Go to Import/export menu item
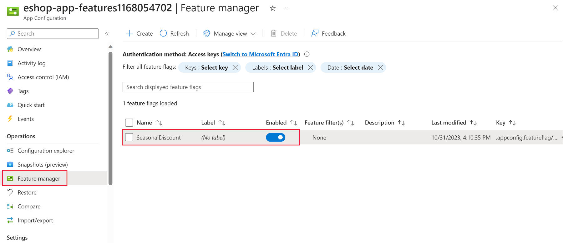This screenshot has height=243, width=563. (35, 221)
